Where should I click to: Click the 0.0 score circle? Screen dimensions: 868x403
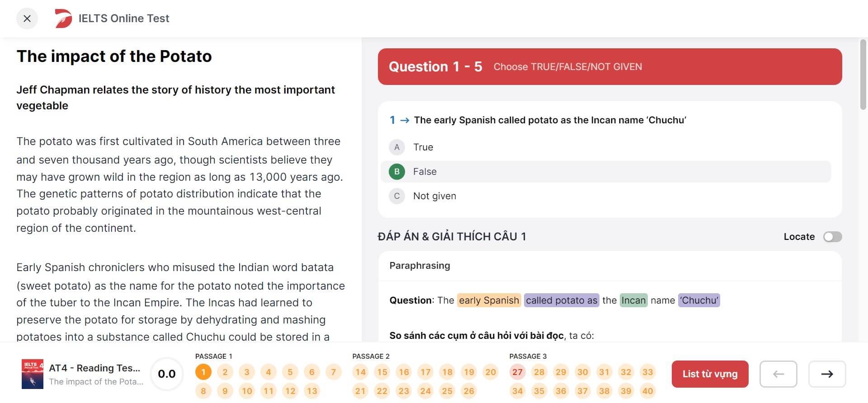coord(167,374)
